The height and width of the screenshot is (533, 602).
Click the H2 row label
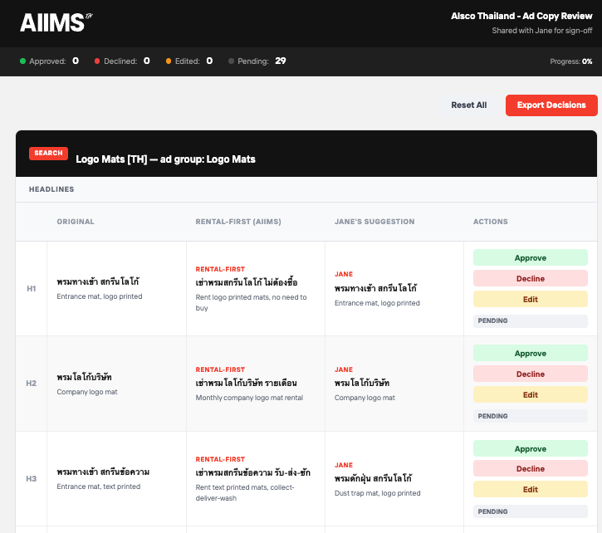tap(31, 384)
